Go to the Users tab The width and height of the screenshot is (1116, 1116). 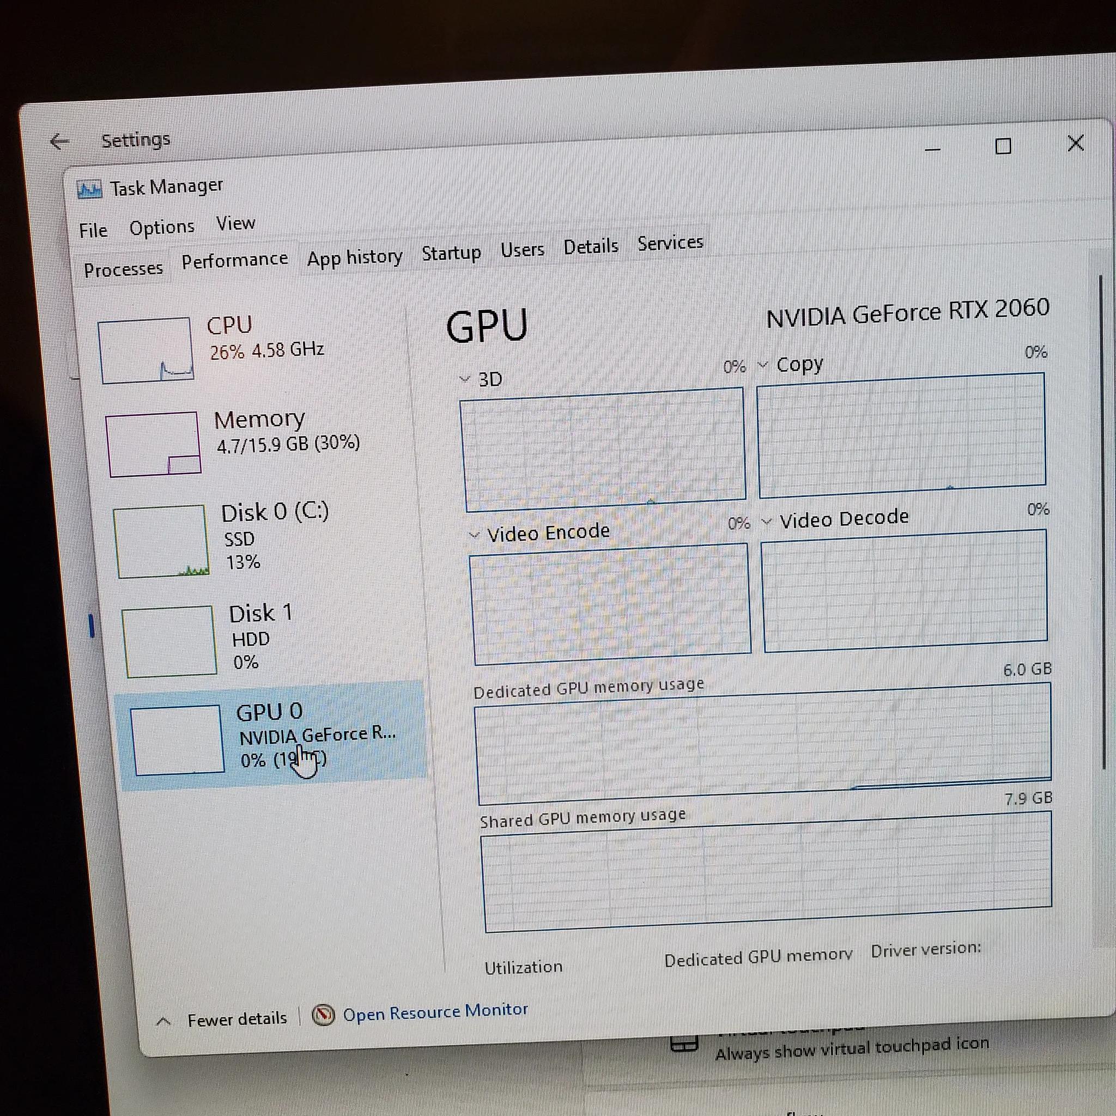coord(522,250)
